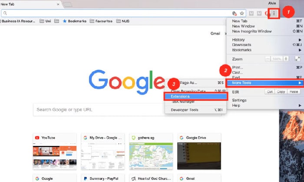Screen dimensions: 304x182
Task: Open Settings from the Chrome menu
Action: tap(265, 100)
